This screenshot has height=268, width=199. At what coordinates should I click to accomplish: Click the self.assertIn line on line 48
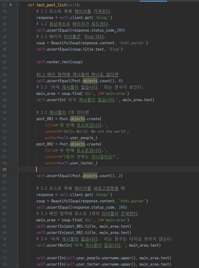(x=95, y=100)
